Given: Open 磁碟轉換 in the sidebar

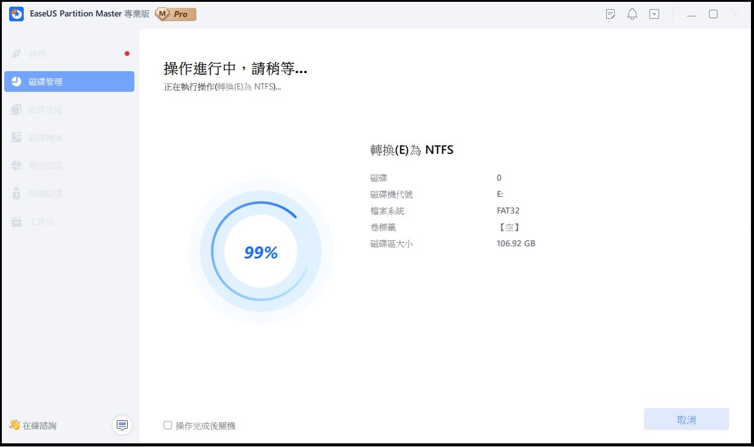Looking at the screenshot, I should pyautogui.click(x=69, y=137).
